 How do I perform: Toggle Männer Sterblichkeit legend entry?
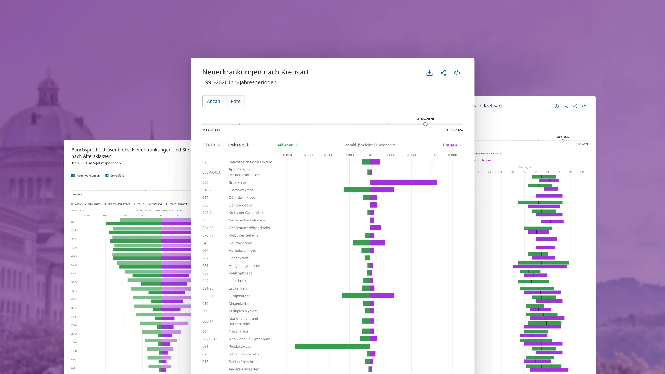click(x=117, y=204)
